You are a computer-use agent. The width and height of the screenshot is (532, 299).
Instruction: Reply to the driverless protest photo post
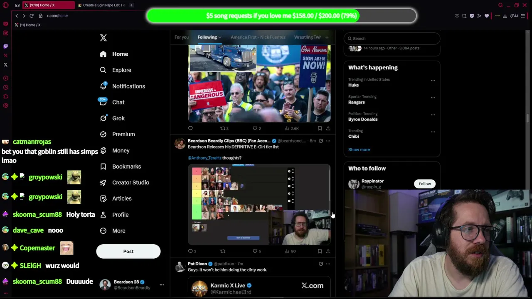(190, 128)
